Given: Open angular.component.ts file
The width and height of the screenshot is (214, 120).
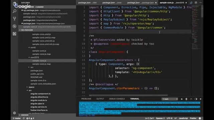Looking at the screenshot, I should [40, 94].
